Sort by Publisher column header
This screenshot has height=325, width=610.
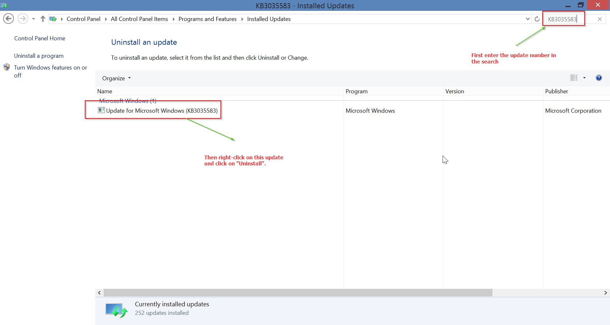point(576,91)
